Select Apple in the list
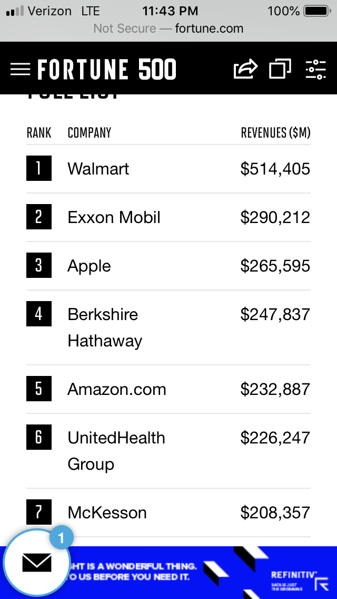 (x=90, y=266)
